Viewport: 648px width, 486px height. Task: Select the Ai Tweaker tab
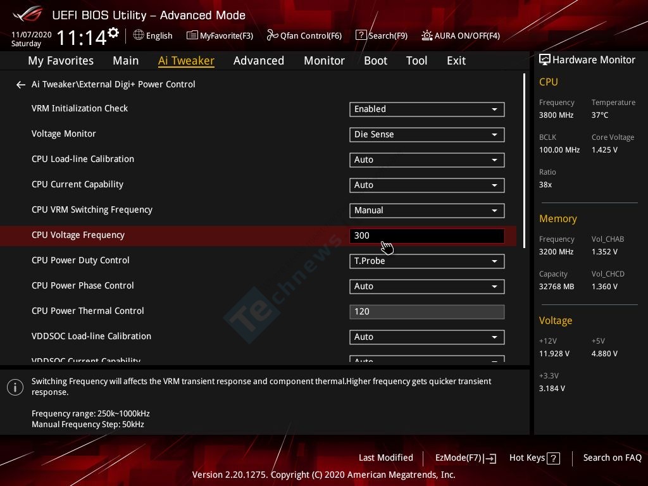pyautogui.click(x=186, y=61)
